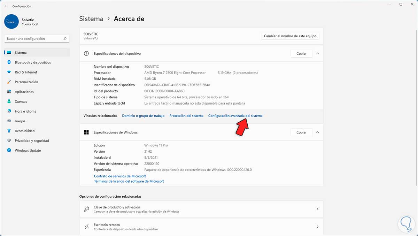Click the Bluetooth icon in sidebar

click(9, 62)
